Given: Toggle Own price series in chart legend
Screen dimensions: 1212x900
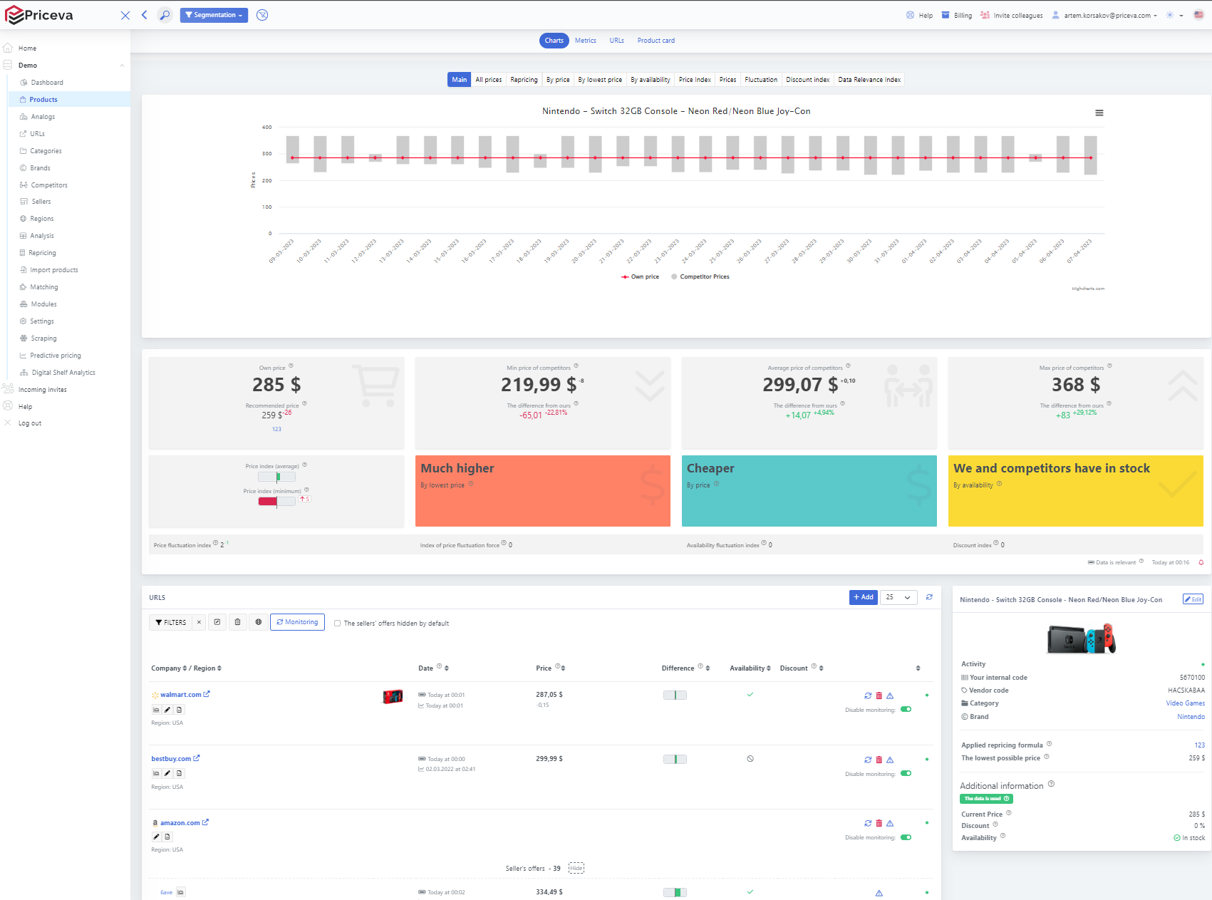Looking at the screenshot, I should pyautogui.click(x=640, y=276).
